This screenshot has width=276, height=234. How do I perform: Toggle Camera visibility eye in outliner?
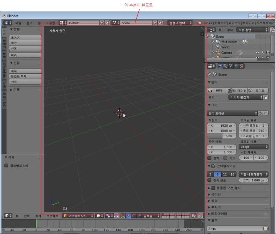pos(257,52)
